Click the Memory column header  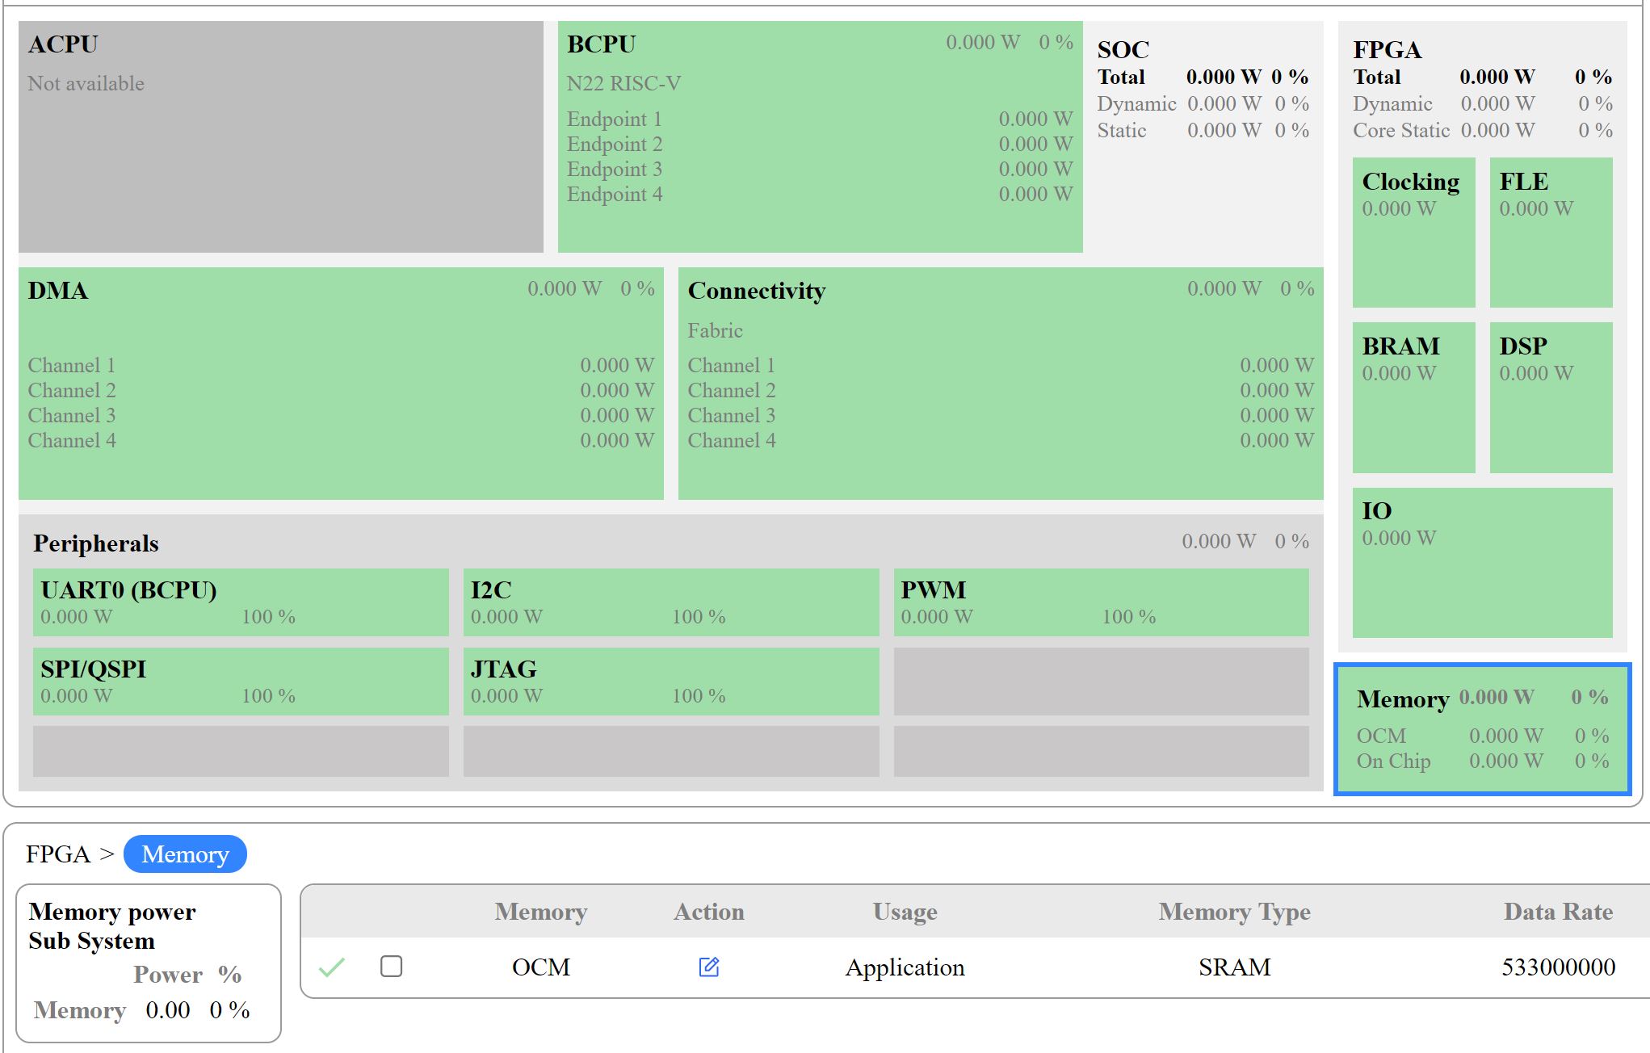point(541,912)
